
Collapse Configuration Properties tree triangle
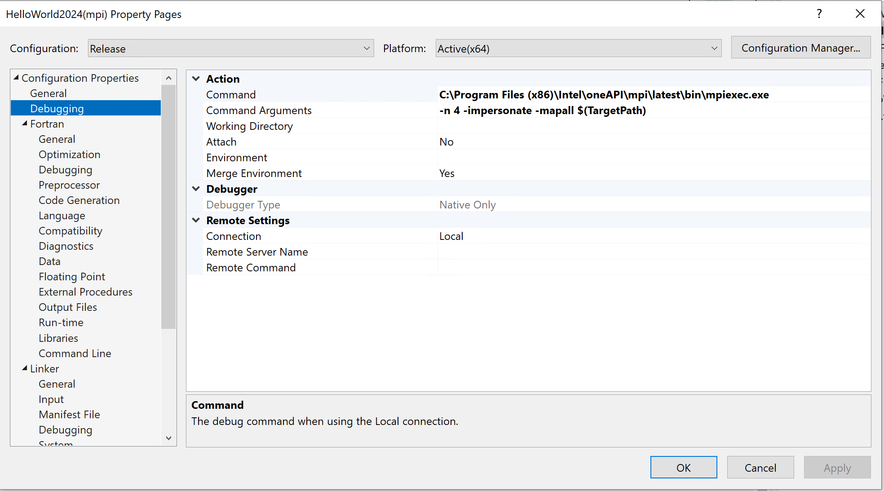coord(16,78)
